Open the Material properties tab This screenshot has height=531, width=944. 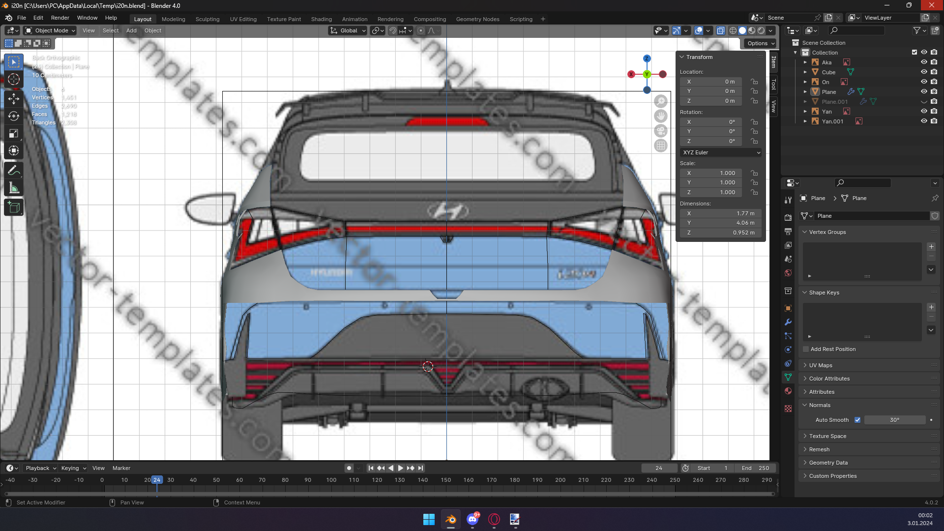point(788,391)
